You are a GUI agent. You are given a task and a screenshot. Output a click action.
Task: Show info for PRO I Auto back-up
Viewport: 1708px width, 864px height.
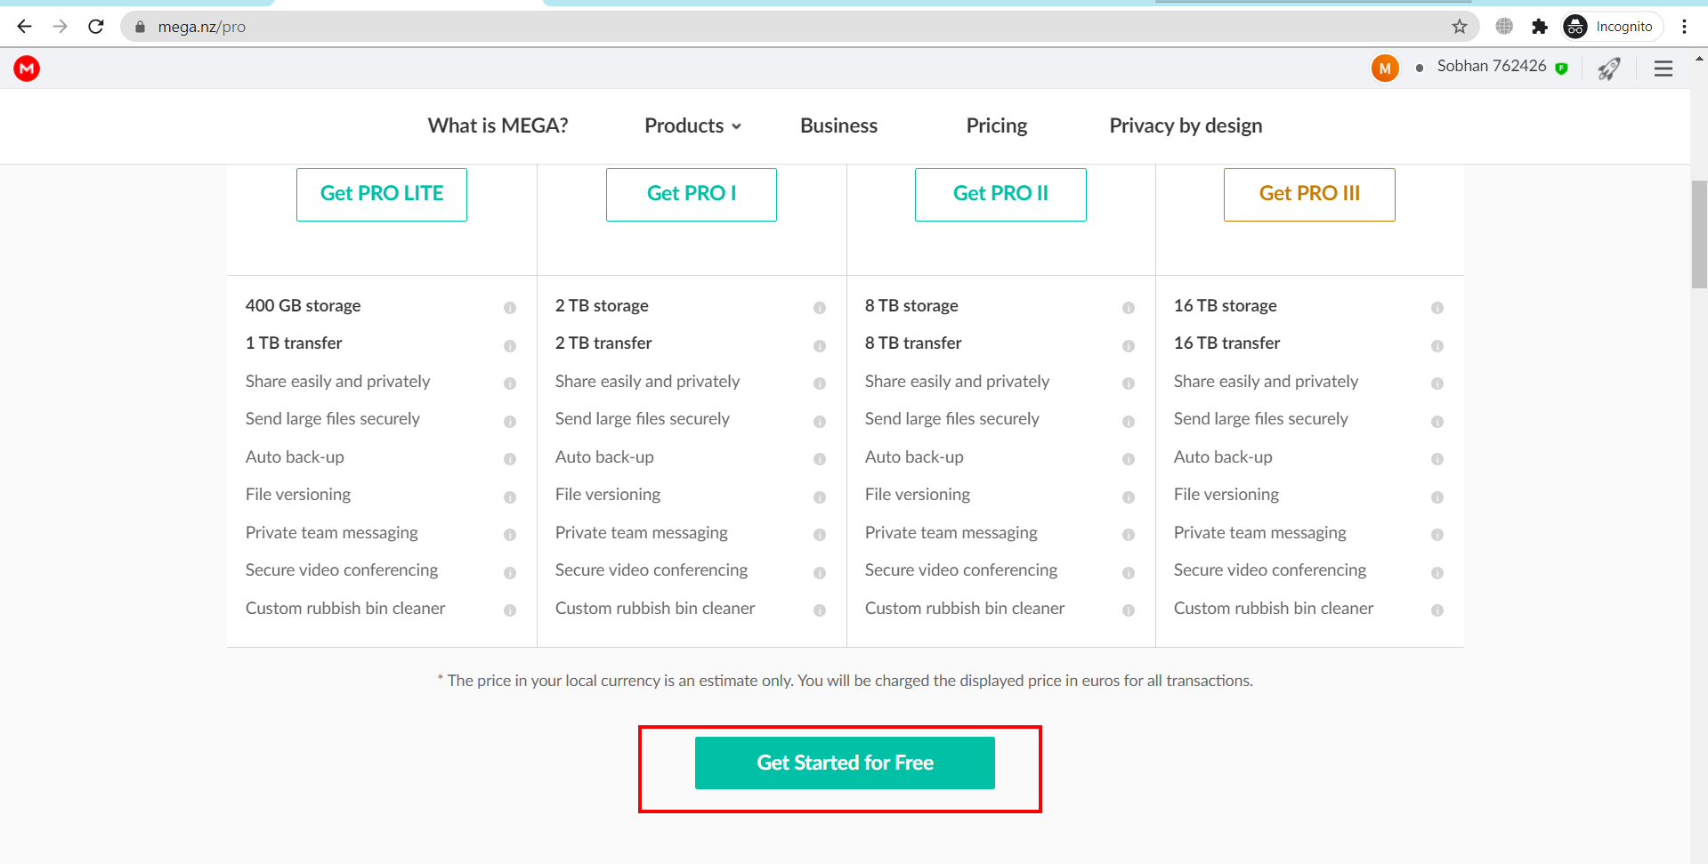pyautogui.click(x=820, y=459)
